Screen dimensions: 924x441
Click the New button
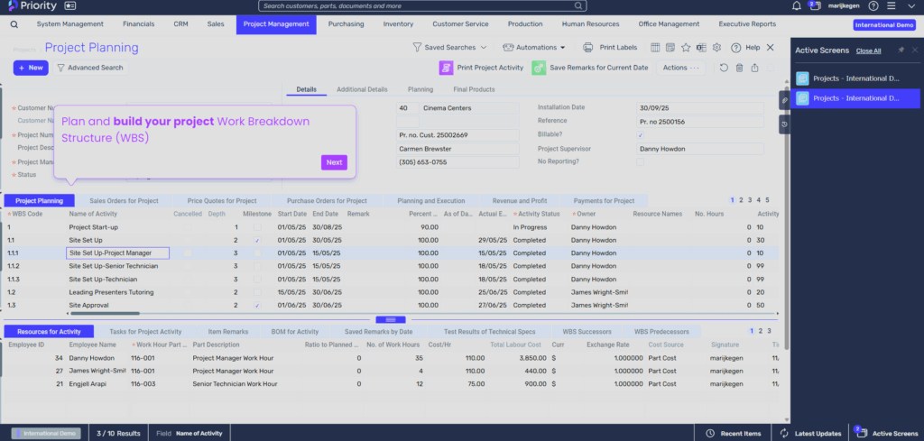coord(31,68)
